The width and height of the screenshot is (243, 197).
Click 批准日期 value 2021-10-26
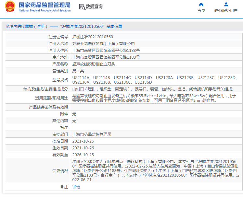tap(83, 141)
